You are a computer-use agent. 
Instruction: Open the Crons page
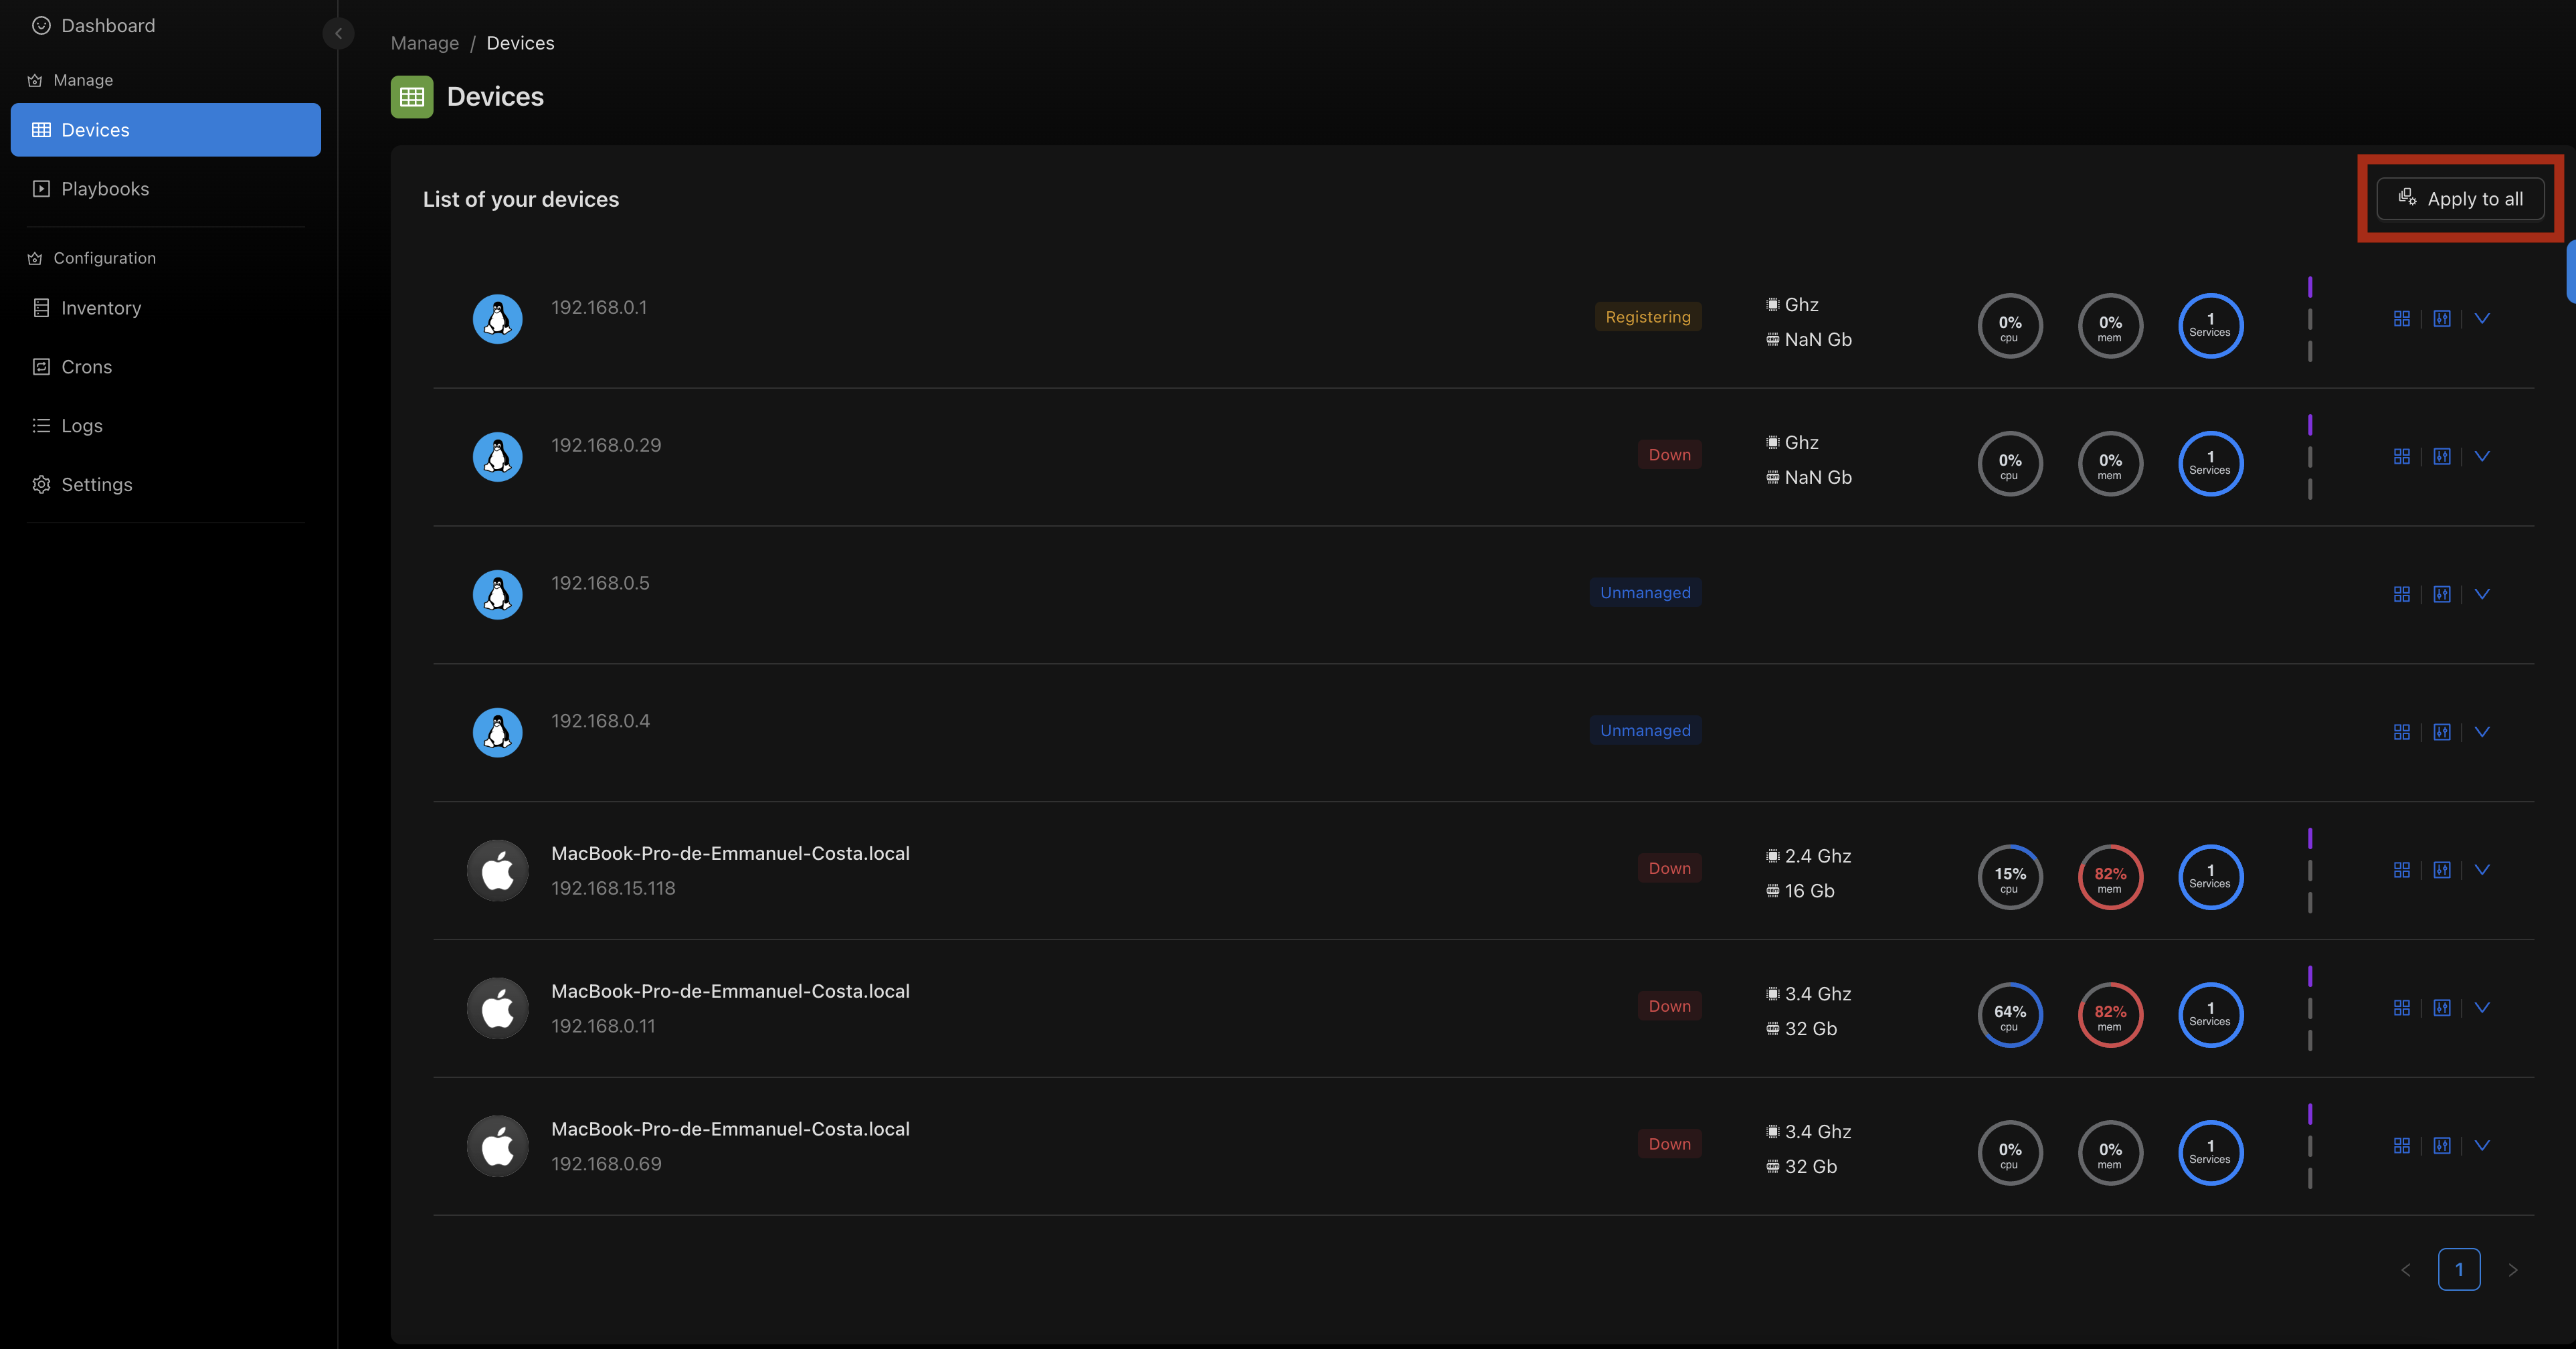[x=166, y=367]
